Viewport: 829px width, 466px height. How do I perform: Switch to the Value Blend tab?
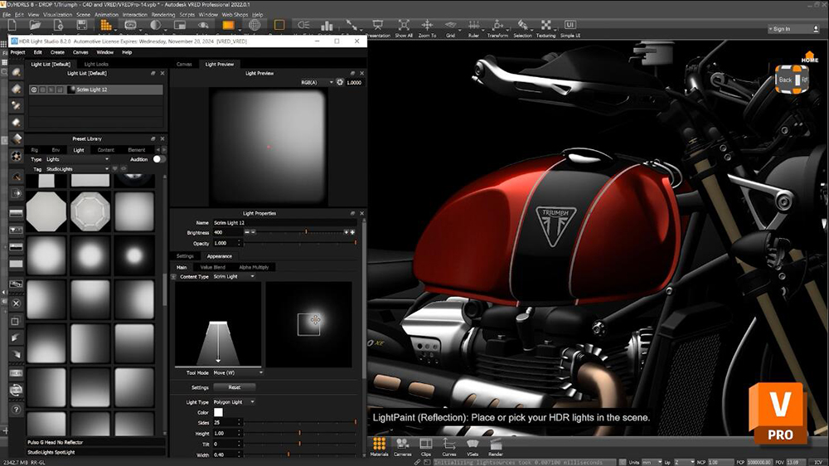(212, 268)
